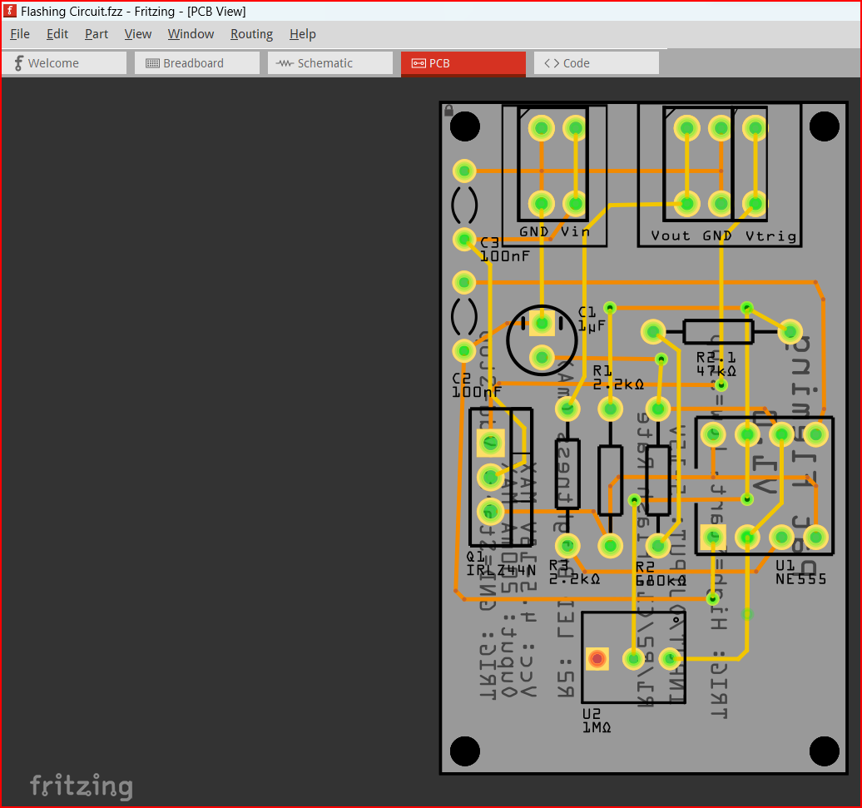Switch to the Welcome tab
Image resolution: width=862 pixels, height=808 pixels.
tap(64, 63)
